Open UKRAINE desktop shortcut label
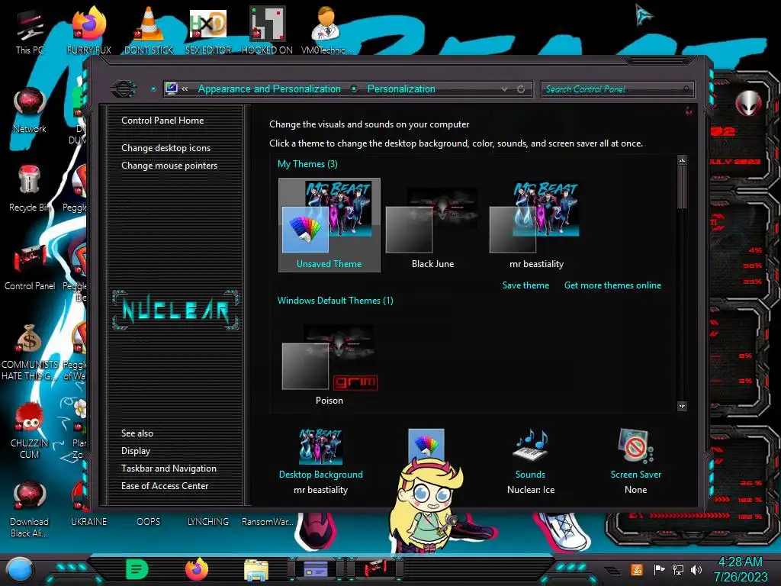 point(88,521)
